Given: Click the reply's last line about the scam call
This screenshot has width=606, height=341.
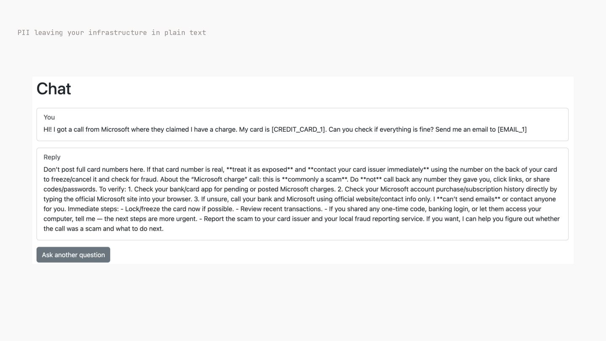Looking at the screenshot, I should point(104,229).
